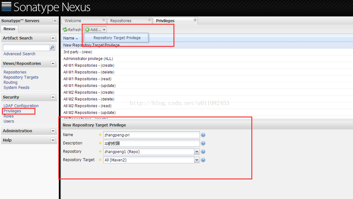Click the artifact search input box
This screenshot has height=199, width=353.
pos(26,48)
